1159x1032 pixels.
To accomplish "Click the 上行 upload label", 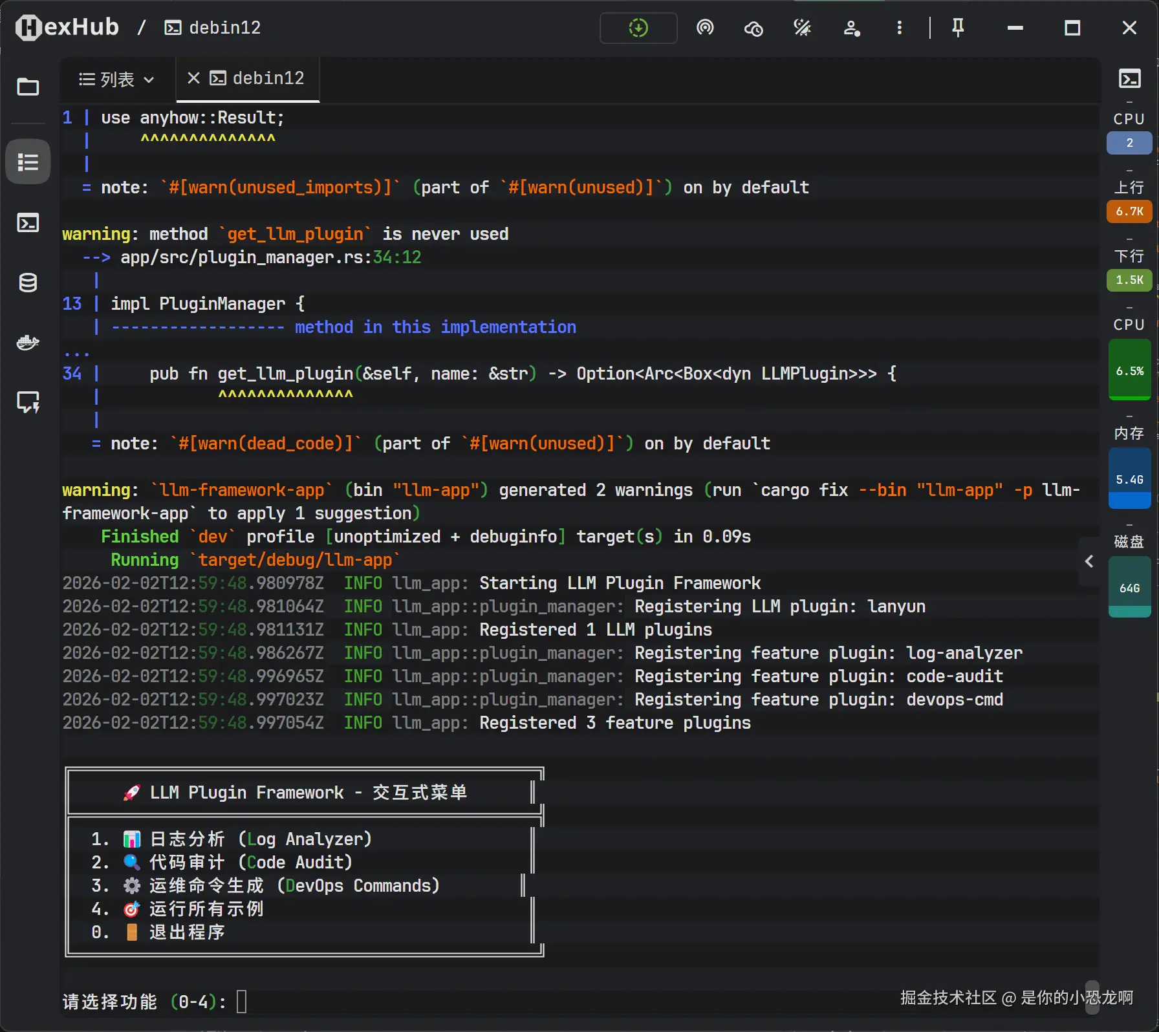I will coord(1129,187).
